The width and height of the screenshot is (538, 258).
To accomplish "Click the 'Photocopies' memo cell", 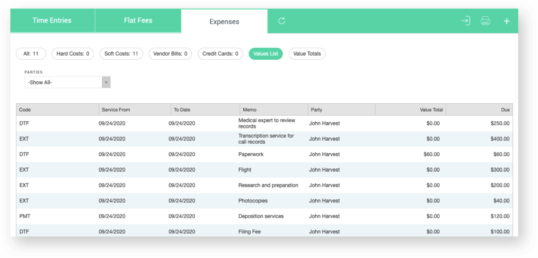I will pos(253,200).
